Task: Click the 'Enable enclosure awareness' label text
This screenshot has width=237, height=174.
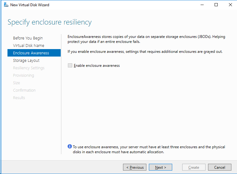Action: [x=97, y=66]
